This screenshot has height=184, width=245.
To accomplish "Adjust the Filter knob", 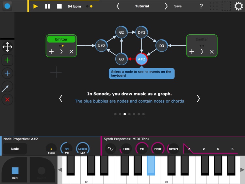I will click(158, 149).
